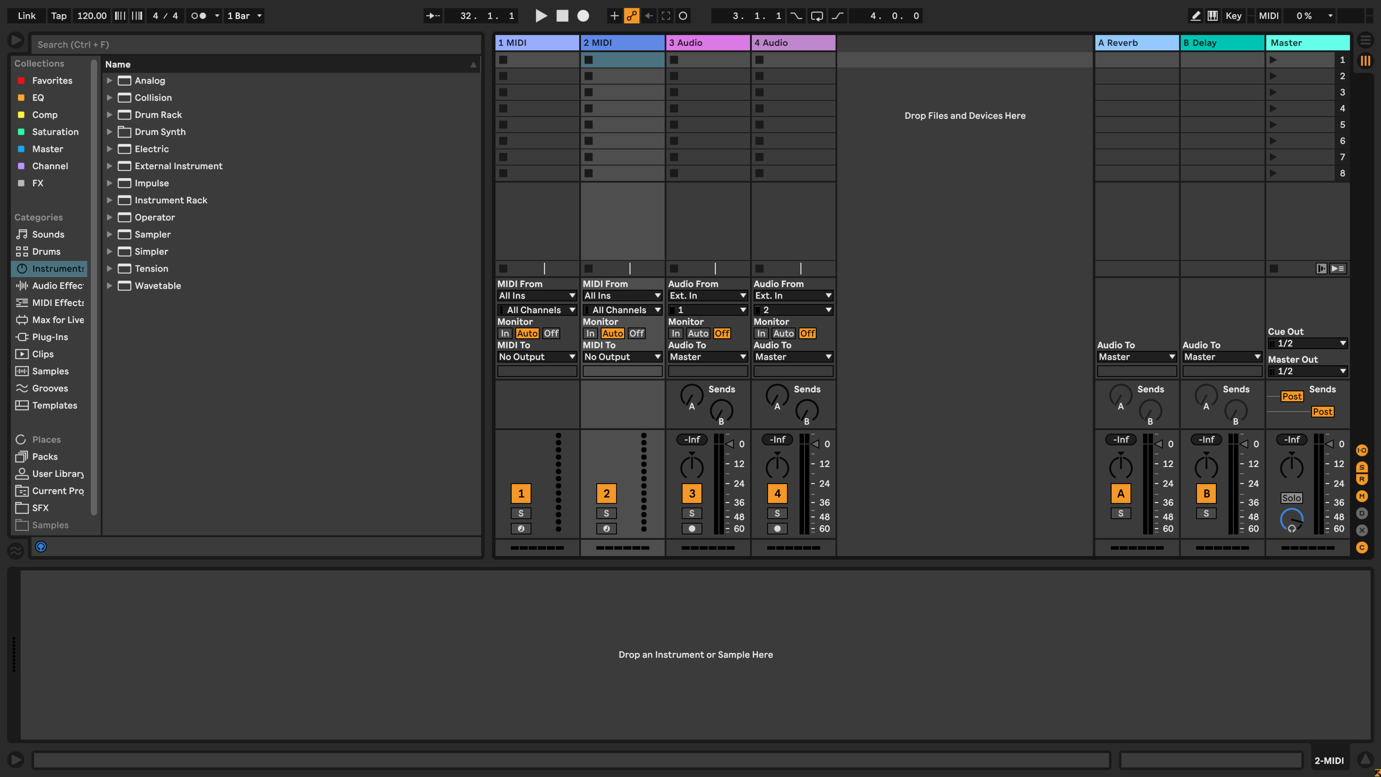Open the Cue Out 1/2 dropdown
1381x777 pixels.
point(1308,343)
